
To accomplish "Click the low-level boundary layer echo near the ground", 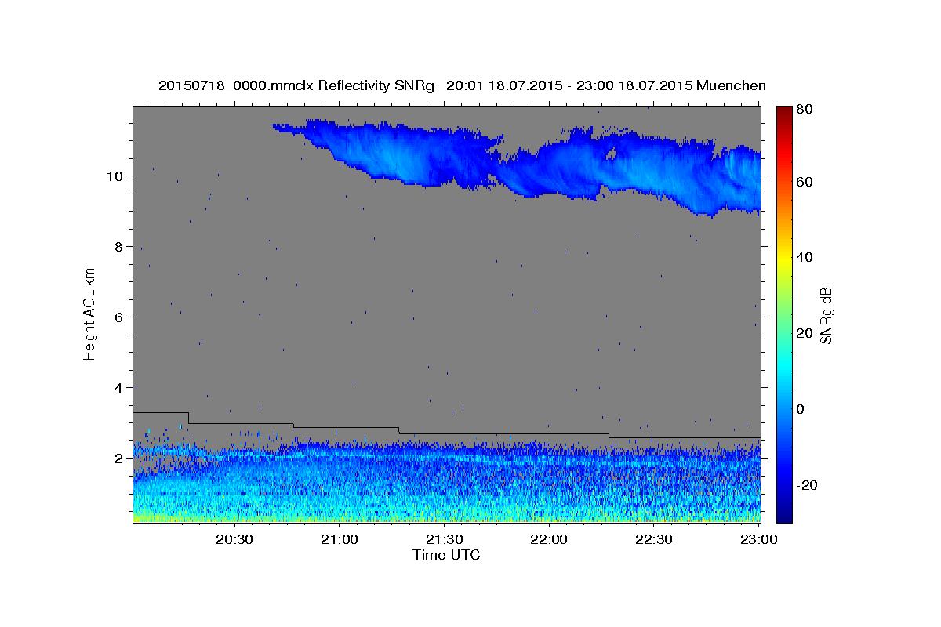I will 447,482.
